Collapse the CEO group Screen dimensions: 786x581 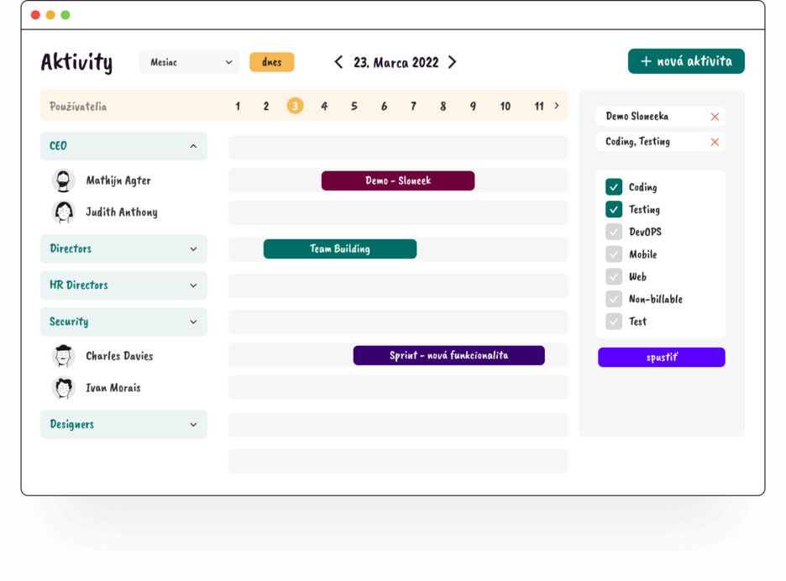pyautogui.click(x=193, y=146)
